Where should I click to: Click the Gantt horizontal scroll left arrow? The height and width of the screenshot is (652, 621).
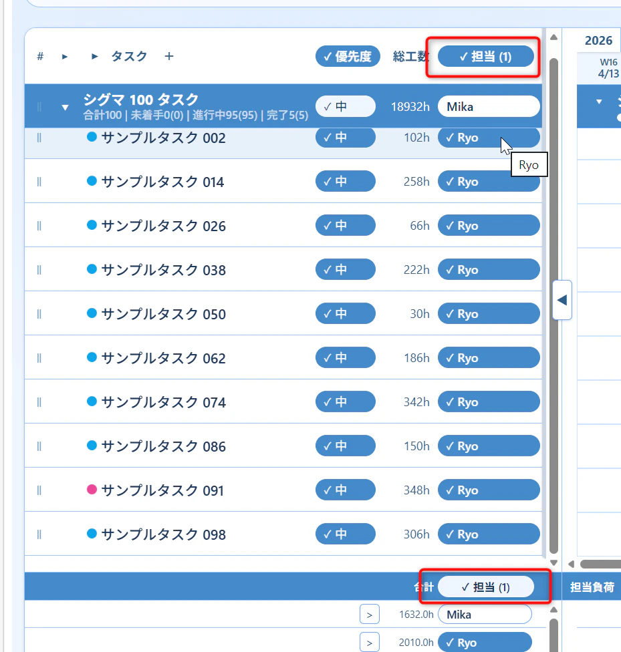[x=572, y=564]
